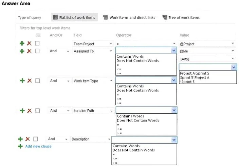Click the Add new clause link
This screenshot has width=239, height=167.
[38, 146]
